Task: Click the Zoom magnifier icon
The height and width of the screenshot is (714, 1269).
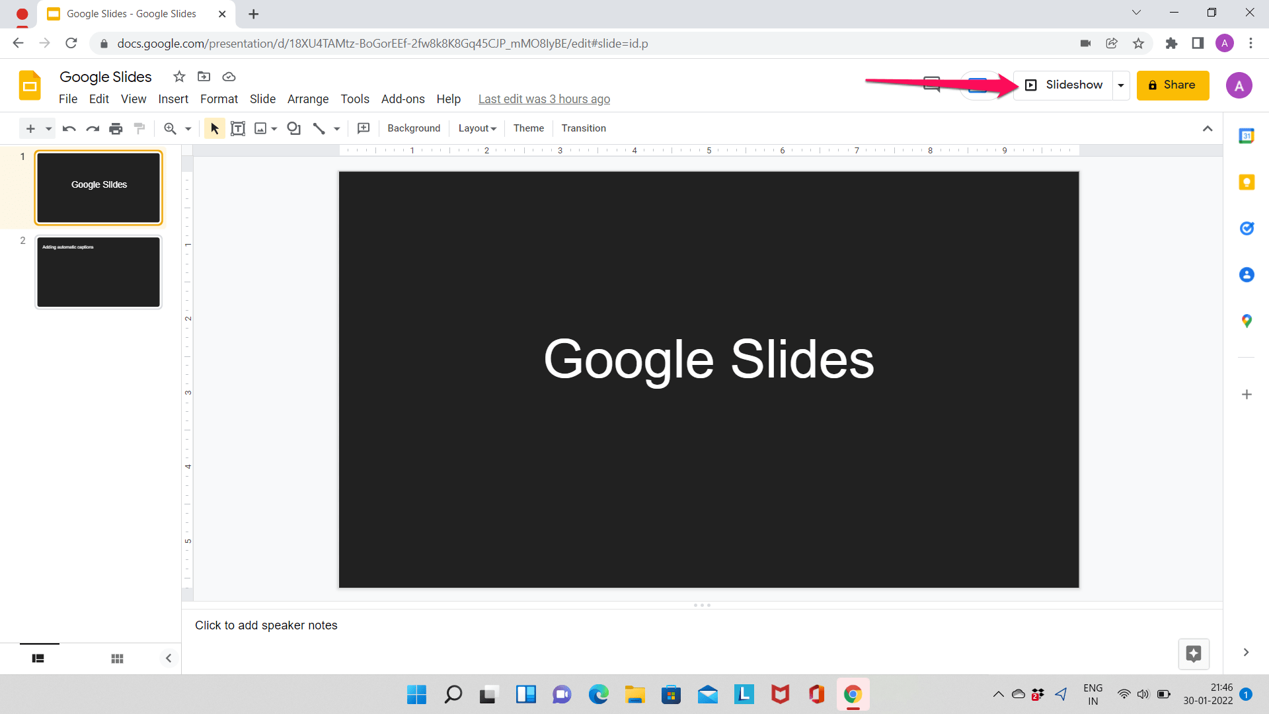Action: tap(170, 128)
